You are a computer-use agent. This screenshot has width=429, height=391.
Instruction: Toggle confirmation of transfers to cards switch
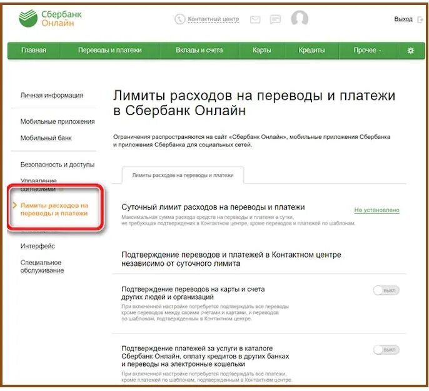(386, 290)
